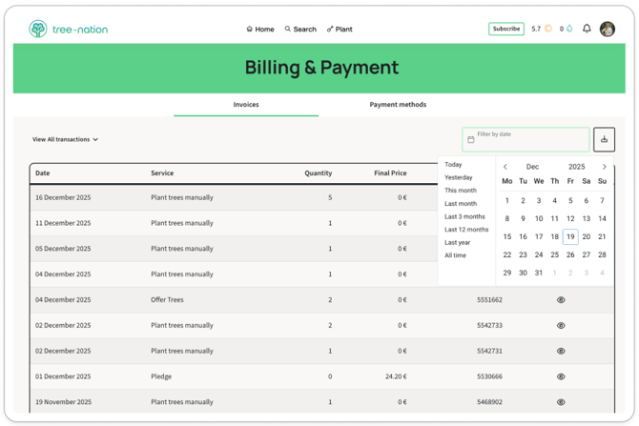Click the Subscribe button
The width and height of the screenshot is (639, 426).
506,29
